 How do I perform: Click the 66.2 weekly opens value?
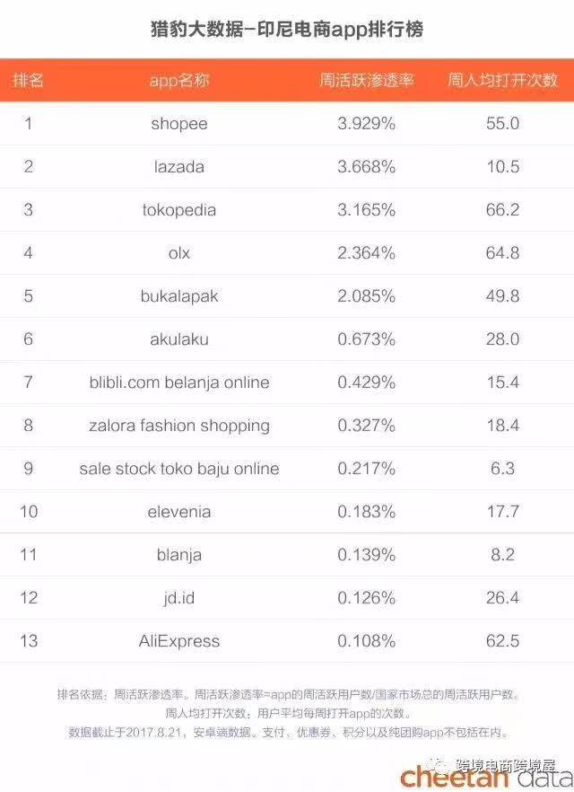(502, 209)
